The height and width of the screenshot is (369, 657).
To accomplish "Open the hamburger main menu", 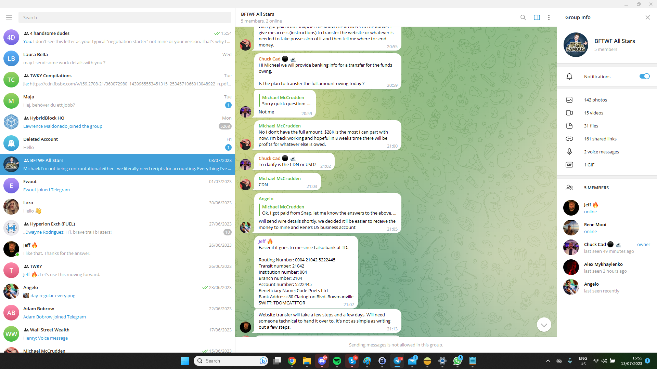I will click(9, 17).
